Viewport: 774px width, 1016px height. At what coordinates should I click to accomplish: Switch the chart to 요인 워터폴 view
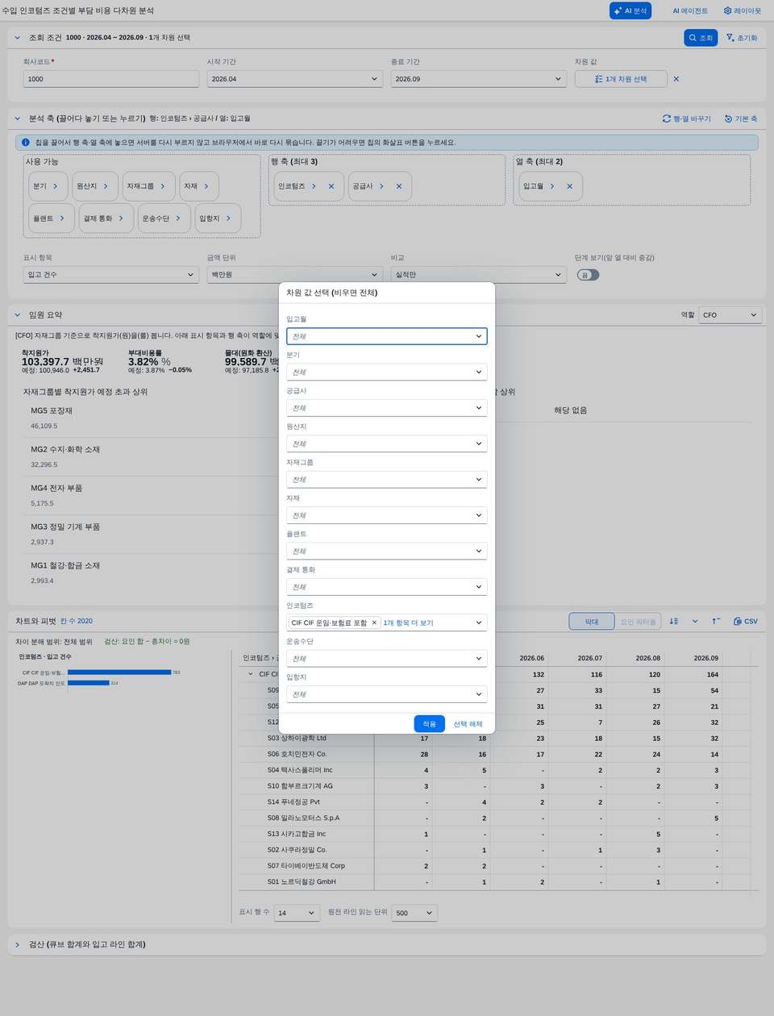click(x=638, y=622)
